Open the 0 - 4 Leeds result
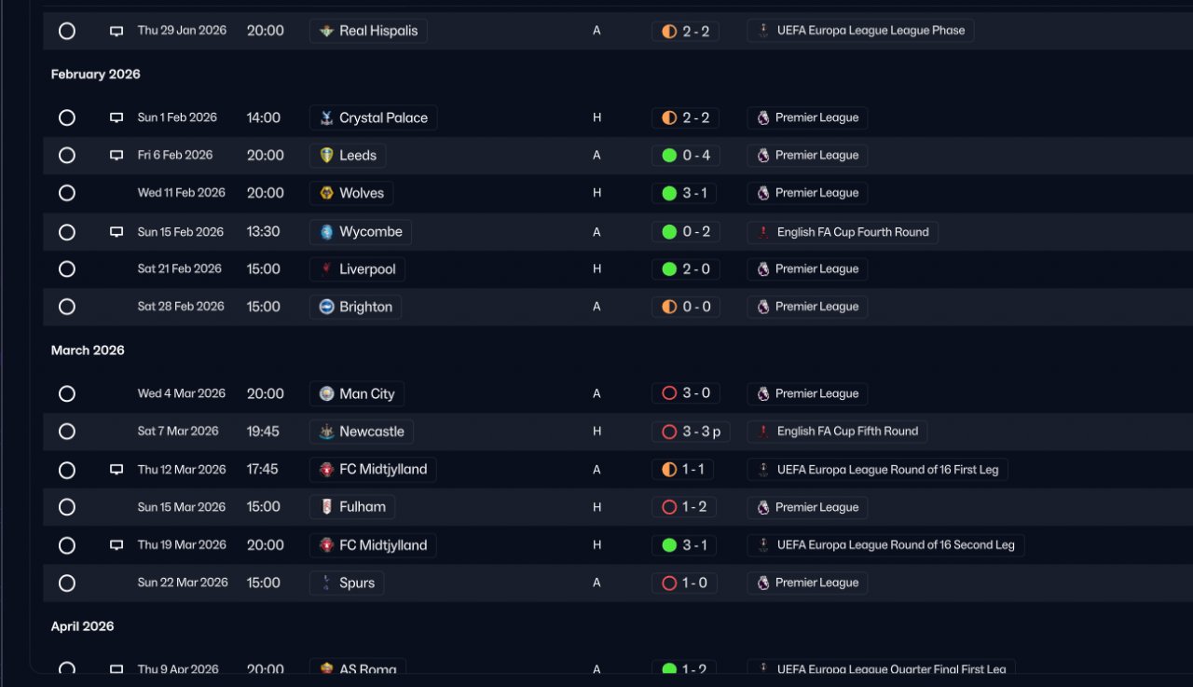 [685, 156]
